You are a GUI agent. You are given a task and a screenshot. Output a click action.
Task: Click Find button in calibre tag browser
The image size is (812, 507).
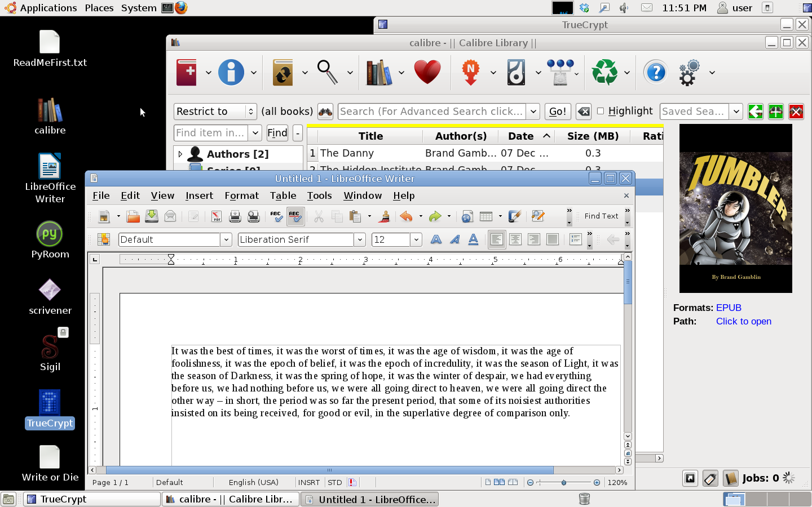tap(277, 133)
